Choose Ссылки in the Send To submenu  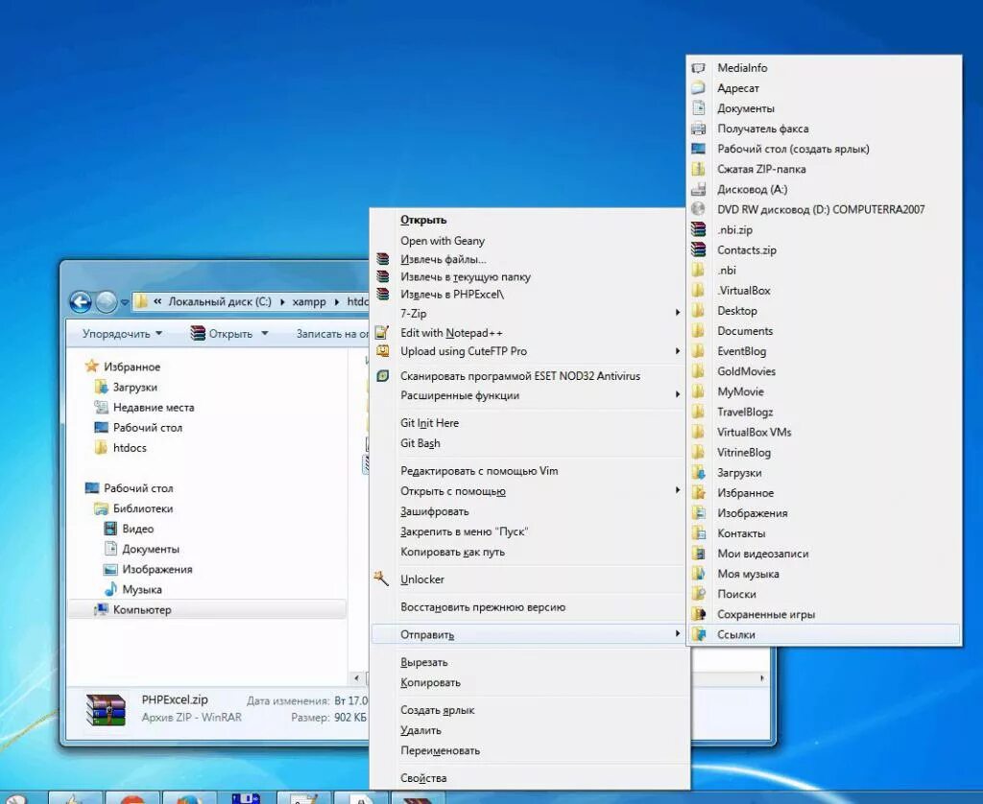[824, 634]
